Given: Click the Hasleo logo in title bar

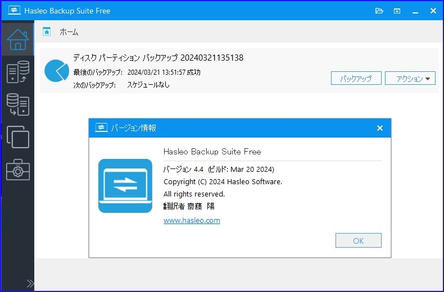Looking at the screenshot, I should pos(14,11).
